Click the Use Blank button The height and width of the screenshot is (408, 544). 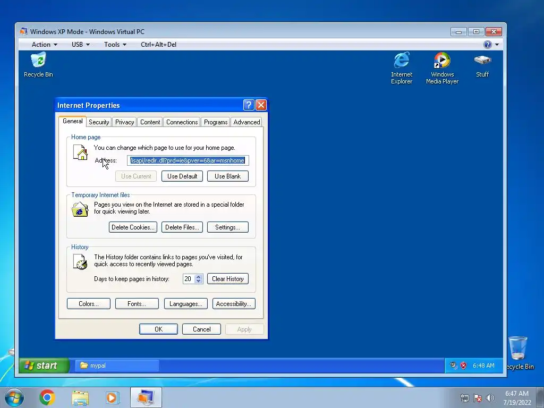pos(227,176)
